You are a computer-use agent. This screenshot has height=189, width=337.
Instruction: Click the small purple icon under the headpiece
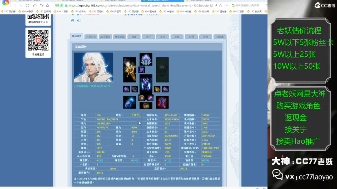point(142,70)
